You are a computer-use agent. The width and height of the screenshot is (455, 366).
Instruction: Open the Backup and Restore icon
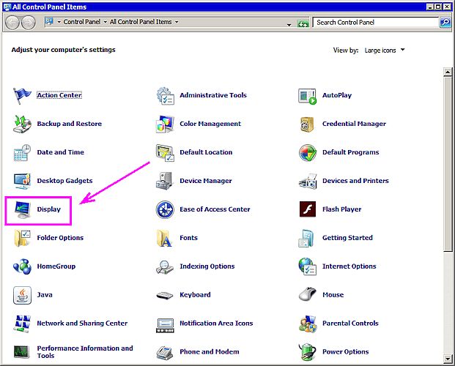coord(22,124)
